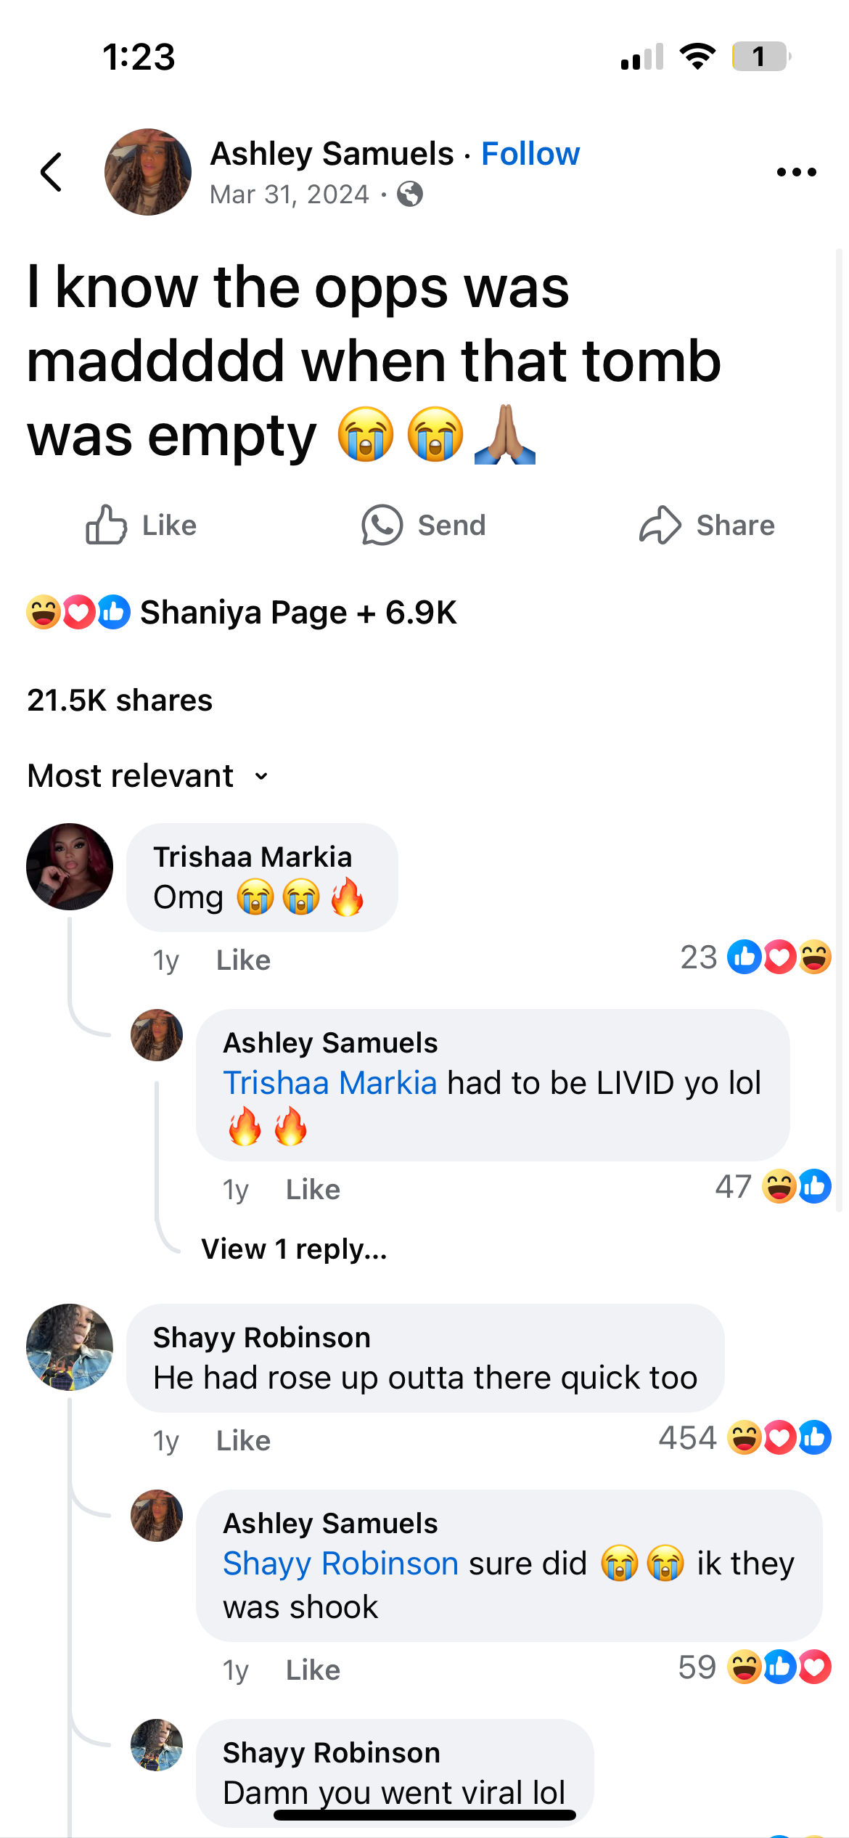This screenshot has width=849, height=1838.
Task: Tap the Shayy Robinson mention in reply
Action: pos(340,1564)
